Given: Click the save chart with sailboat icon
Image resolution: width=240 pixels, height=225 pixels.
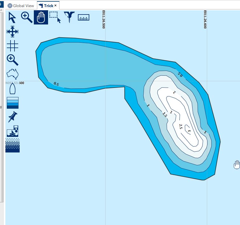Looking at the screenshot, I should [12, 131].
